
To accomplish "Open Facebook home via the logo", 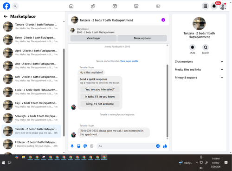I will coord(6,6).
